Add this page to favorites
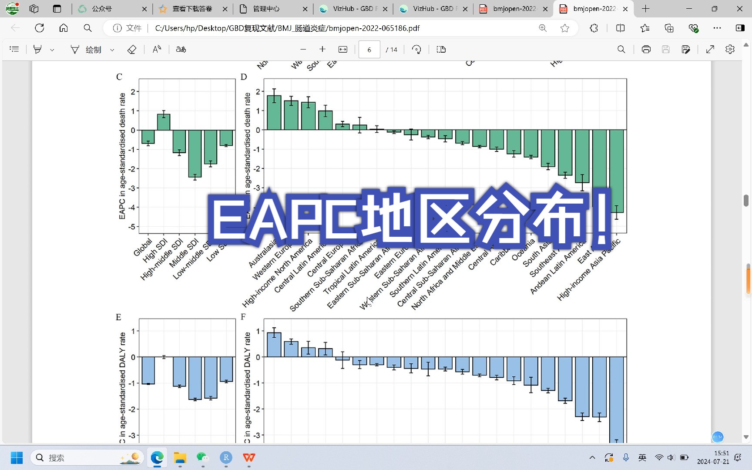The image size is (752, 470). [x=565, y=28]
